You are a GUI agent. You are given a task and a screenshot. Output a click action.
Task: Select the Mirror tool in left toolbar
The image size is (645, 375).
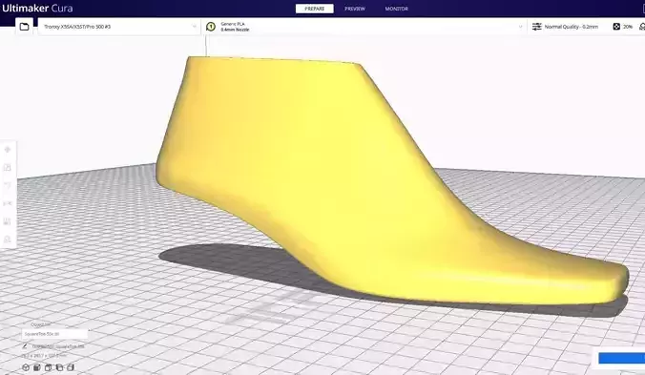click(8, 203)
